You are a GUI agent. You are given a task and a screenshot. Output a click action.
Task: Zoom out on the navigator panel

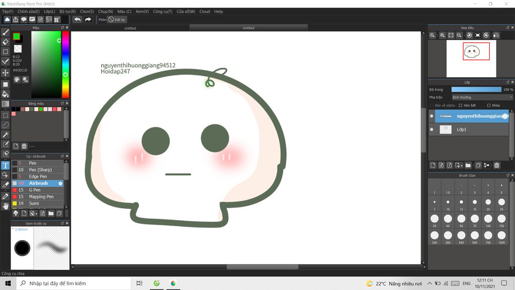[x=459, y=35]
